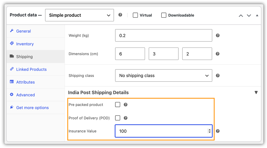The width and height of the screenshot is (267, 148).
Task: Toggle the Downloadable checkbox
Action: [x=164, y=15]
